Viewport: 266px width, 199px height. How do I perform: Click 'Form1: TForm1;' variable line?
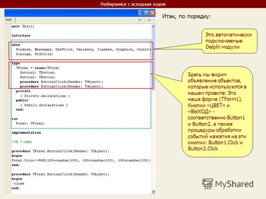click(30, 123)
